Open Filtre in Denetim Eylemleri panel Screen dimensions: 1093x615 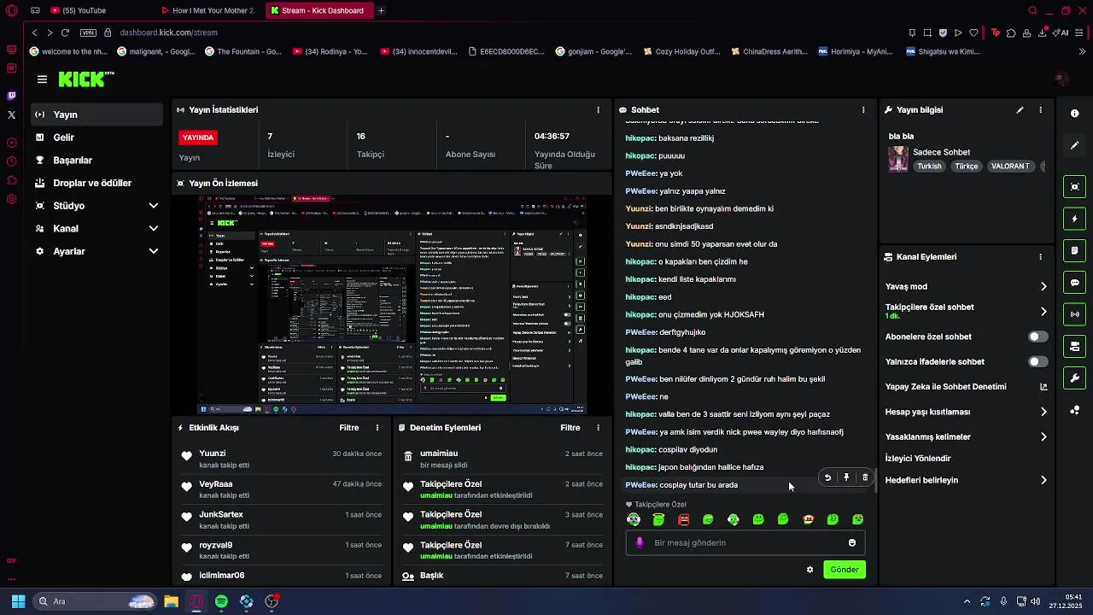point(570,428)
